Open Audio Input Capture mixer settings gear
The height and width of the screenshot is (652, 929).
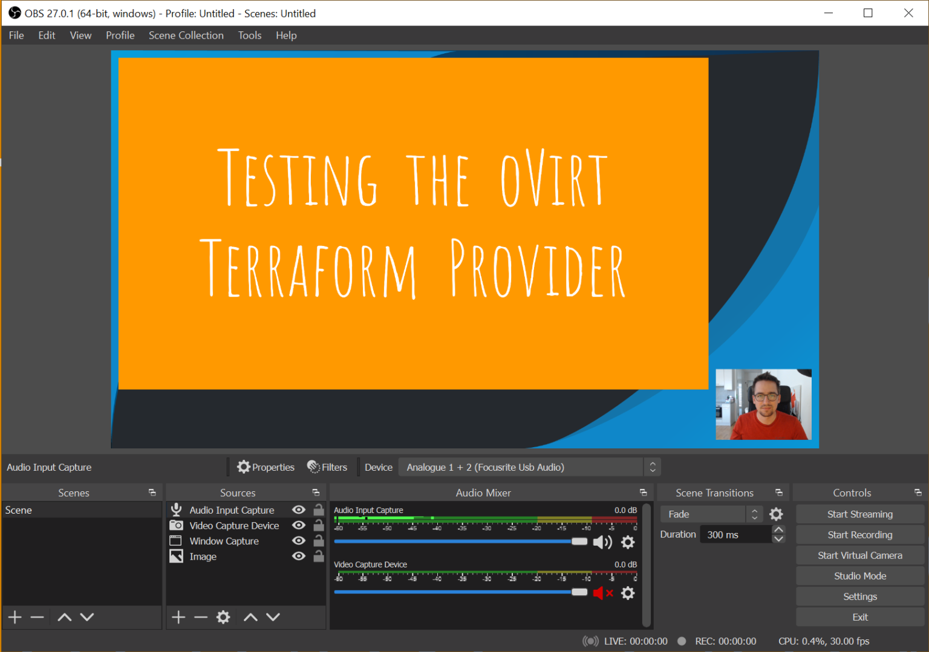[x=628, y=542]
